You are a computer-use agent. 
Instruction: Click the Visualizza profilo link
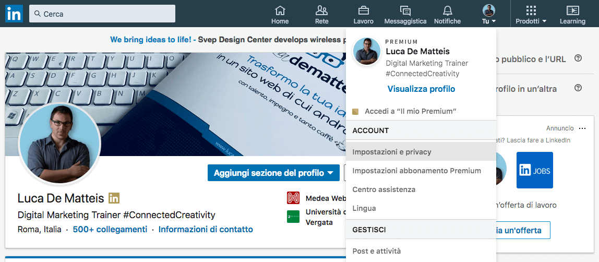point(422,89)
